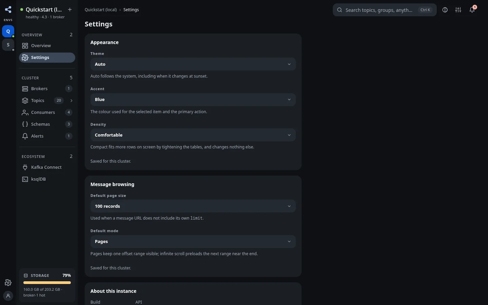
Task: Expand the Topics chevron arrow
Action: click(x=71, y=101)
